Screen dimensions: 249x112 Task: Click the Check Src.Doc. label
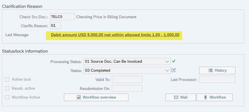[x=34, y=17]
